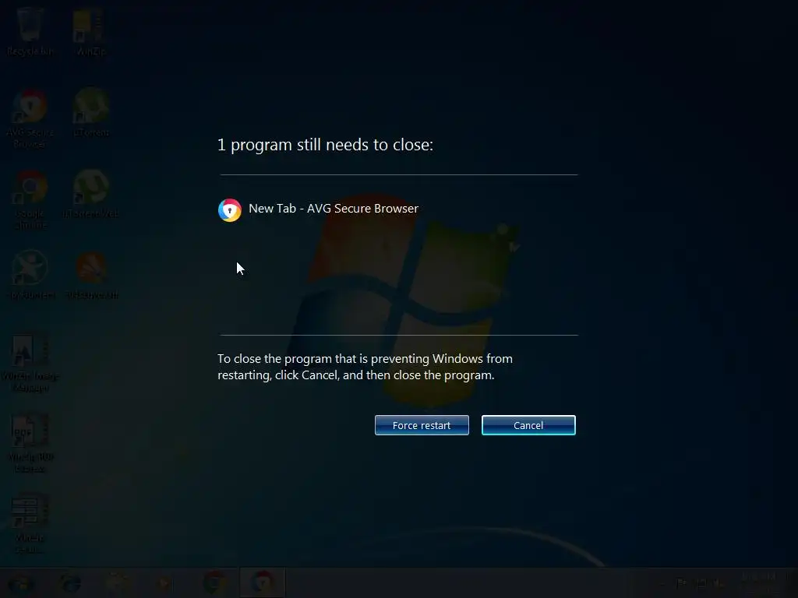The height and width of the screenshot is (598, 798).
Task: Open the WinZip Image Manager desktop shortcut
Action: 30,362
